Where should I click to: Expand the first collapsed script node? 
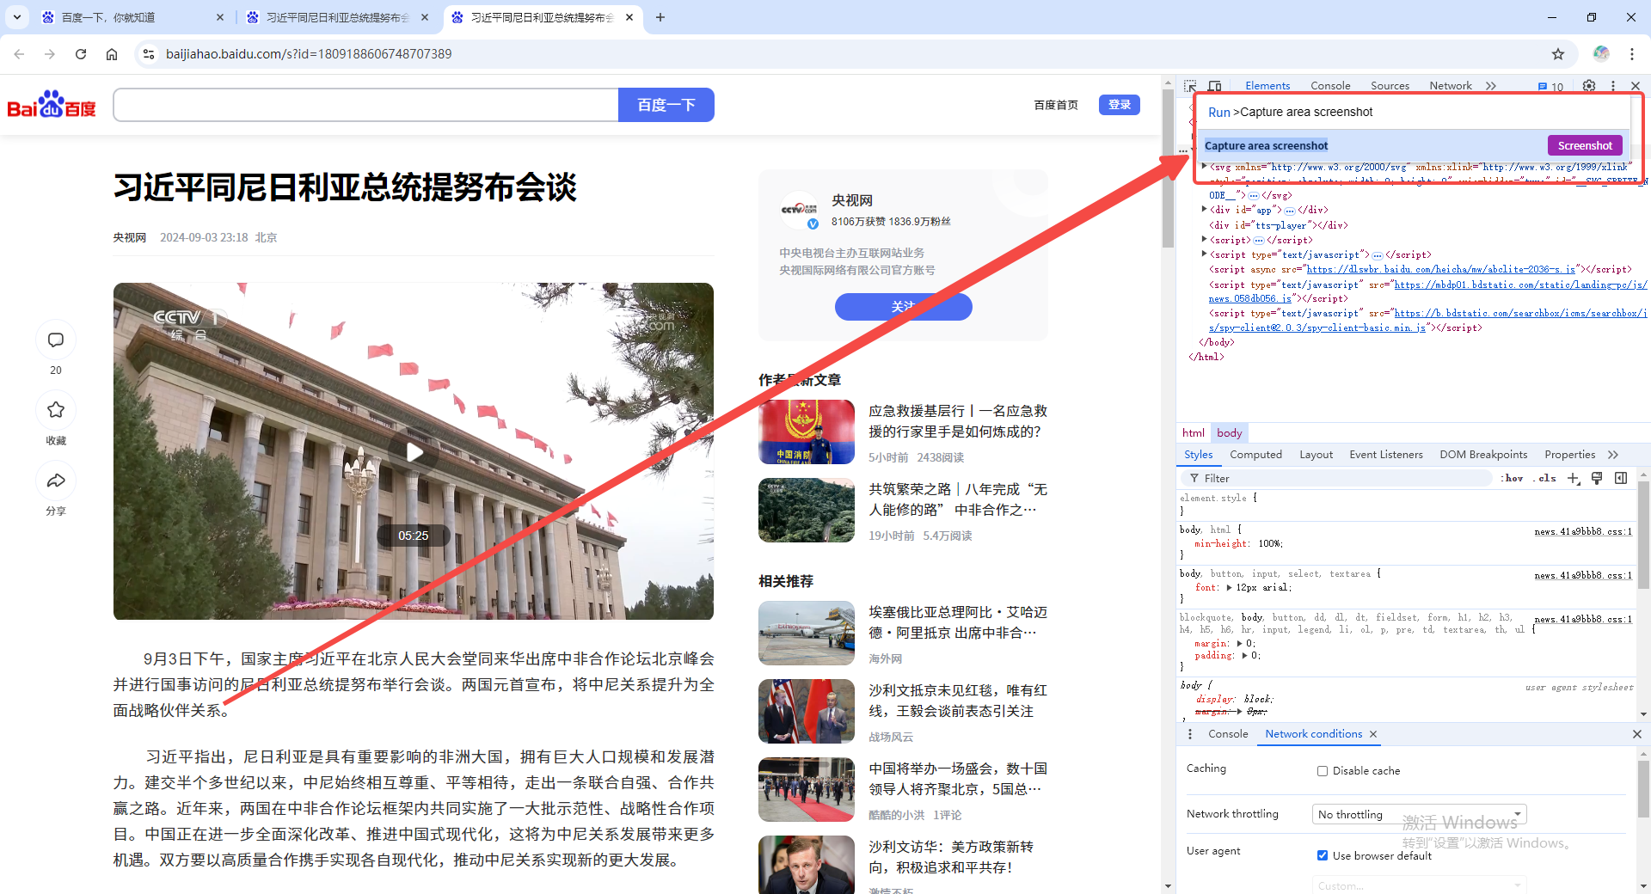coord(1204,240)
